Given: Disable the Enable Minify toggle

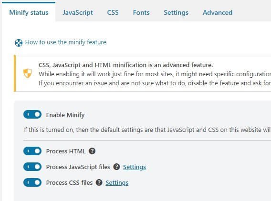Looking at the screenshot, I should pyautogui.click(x=32, y=115).
